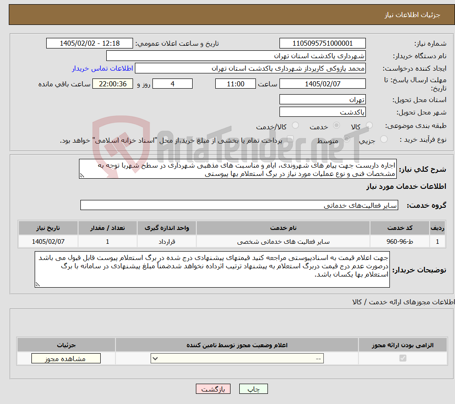Select the جزیی purchase type radio
This screenshot has height=404, width=455.
click(383, 139)
